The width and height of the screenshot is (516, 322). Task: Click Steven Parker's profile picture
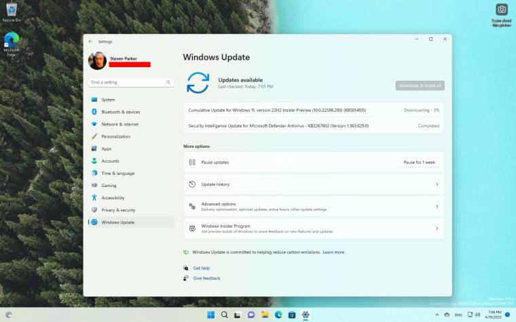[97, 60]
